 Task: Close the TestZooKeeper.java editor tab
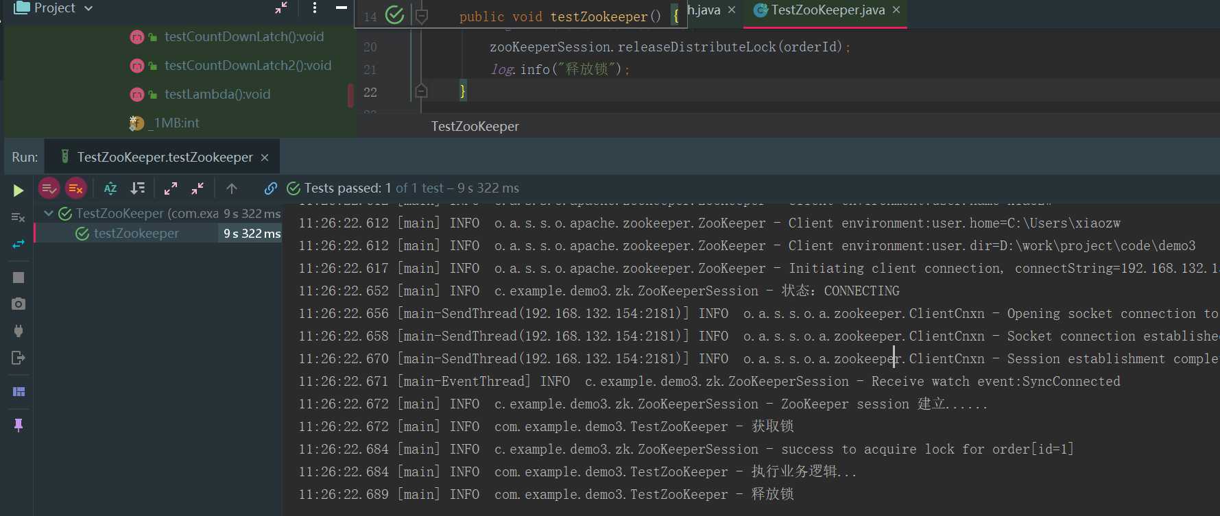(896, 10)
